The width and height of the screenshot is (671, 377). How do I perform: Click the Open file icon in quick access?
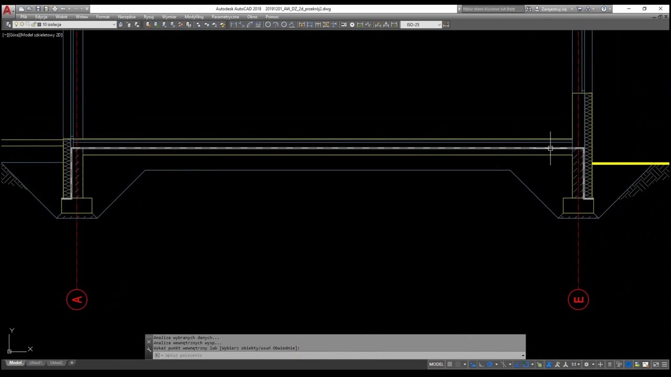[29, 9]
